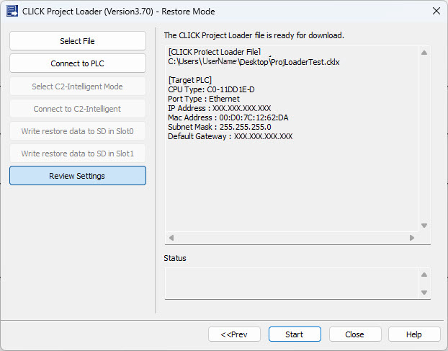Click the Port Type : Ethernet line
The image size is (448, 351).
[204, 99]
